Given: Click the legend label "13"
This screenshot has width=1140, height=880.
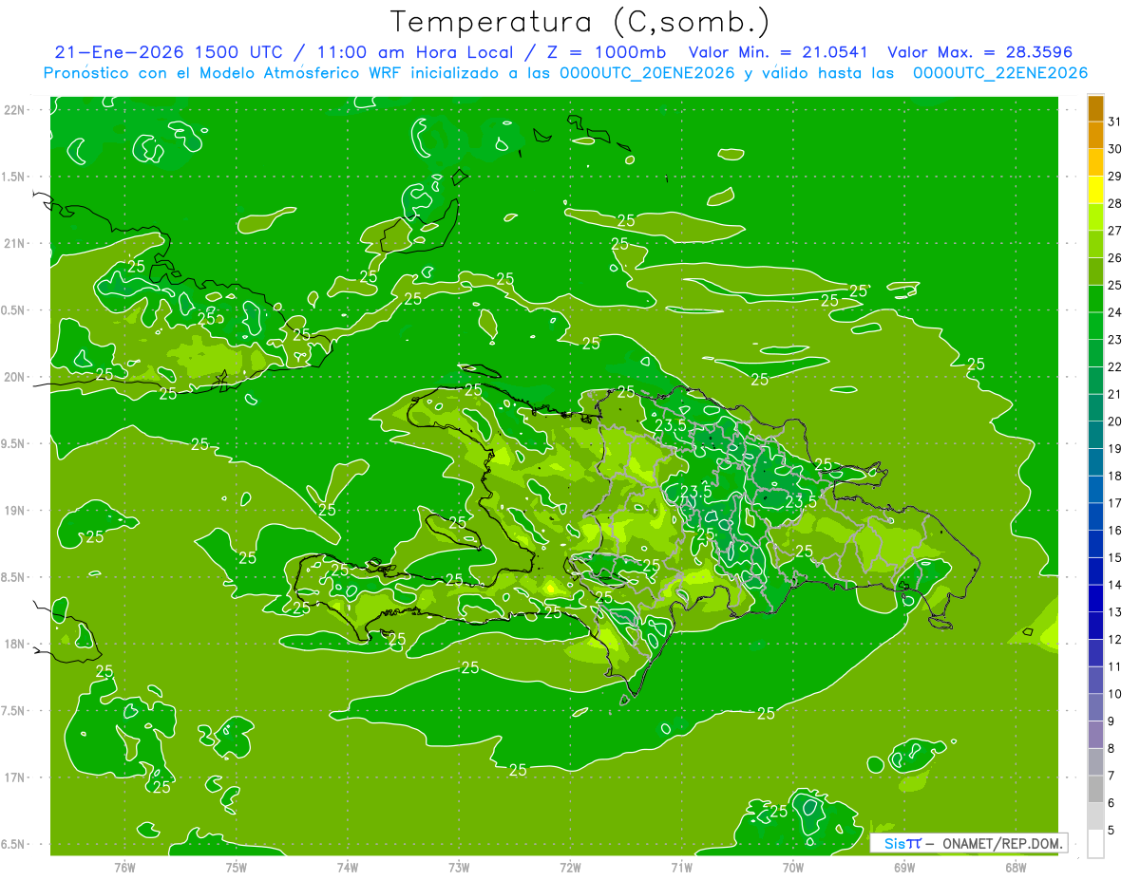Looking at the screenshot, I should (x=1114, y=612).
